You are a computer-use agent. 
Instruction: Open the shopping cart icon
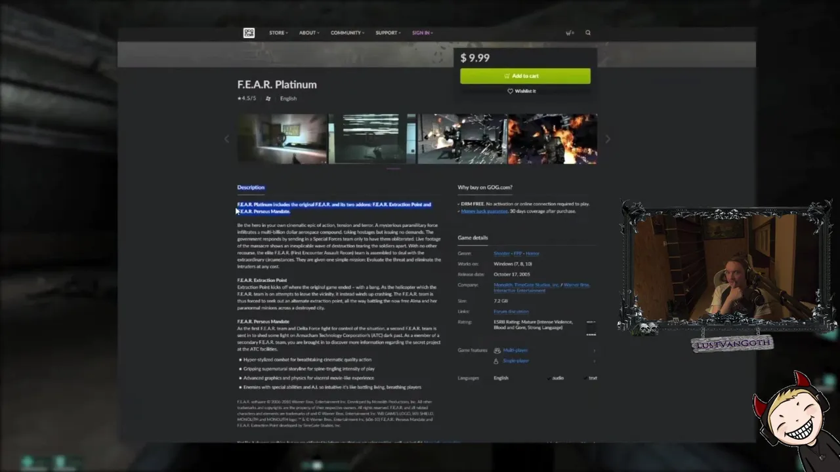pyautogui.click(x=570, y=33)
